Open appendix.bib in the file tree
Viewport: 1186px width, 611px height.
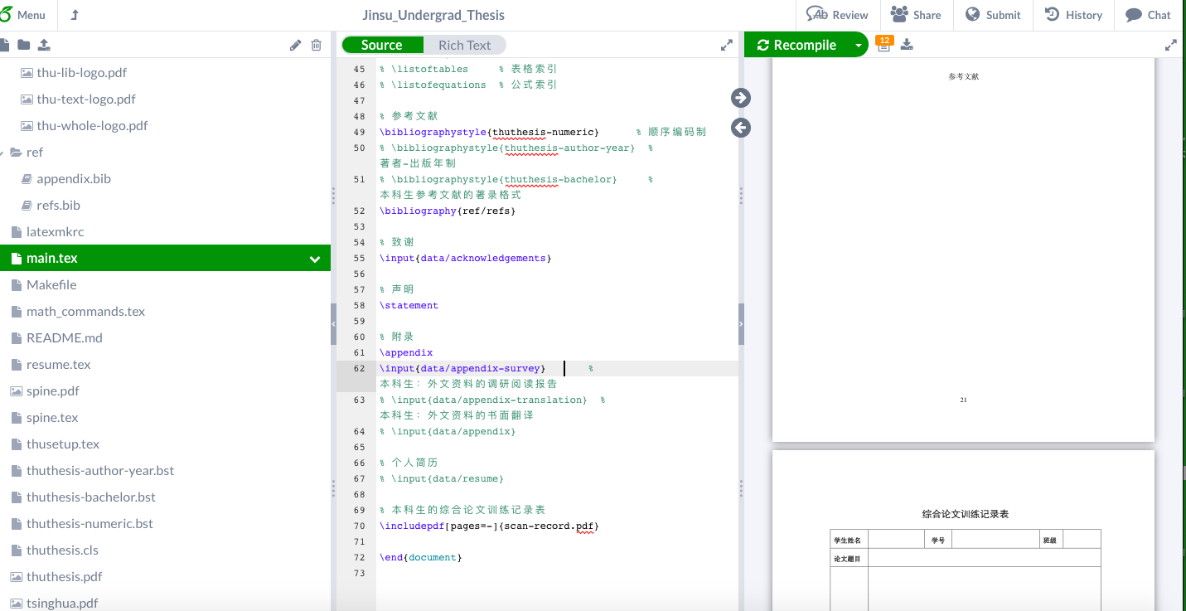tap(73, 179)
